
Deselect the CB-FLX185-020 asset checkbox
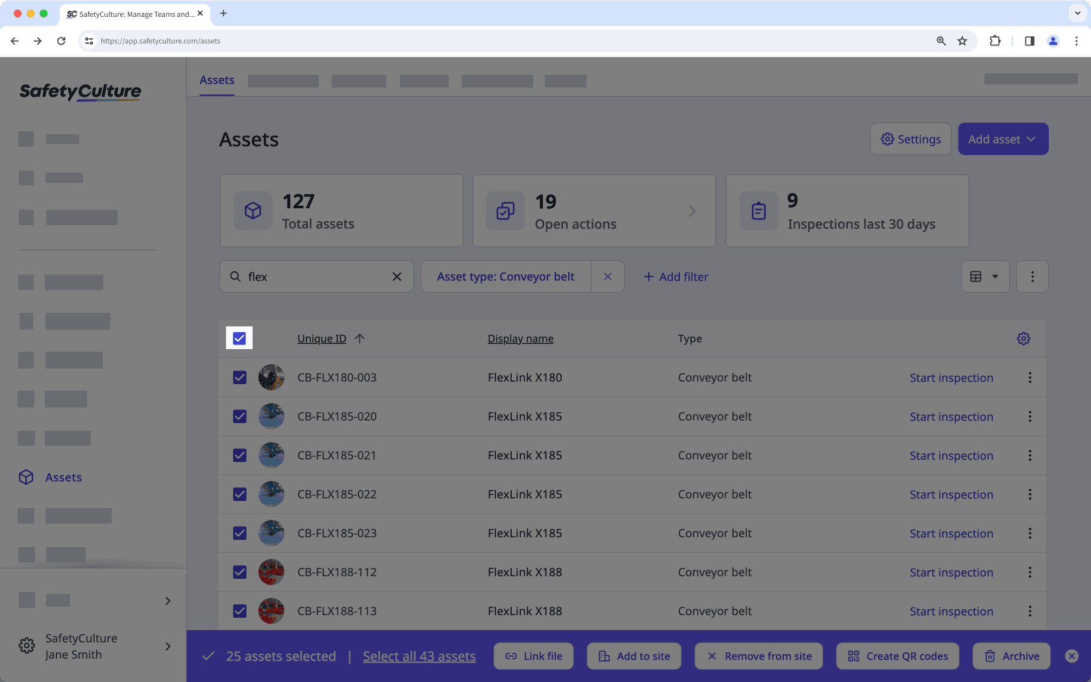click(240, 416)
